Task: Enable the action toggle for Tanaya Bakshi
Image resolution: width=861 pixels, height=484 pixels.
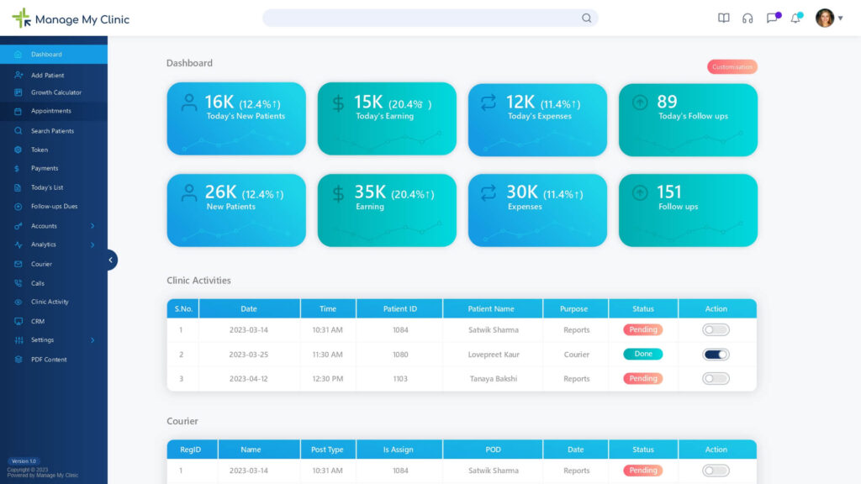Action: [716, 378]
